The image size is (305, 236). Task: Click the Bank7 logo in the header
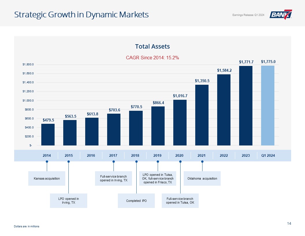pyautogui.click(x=280, y=15)
